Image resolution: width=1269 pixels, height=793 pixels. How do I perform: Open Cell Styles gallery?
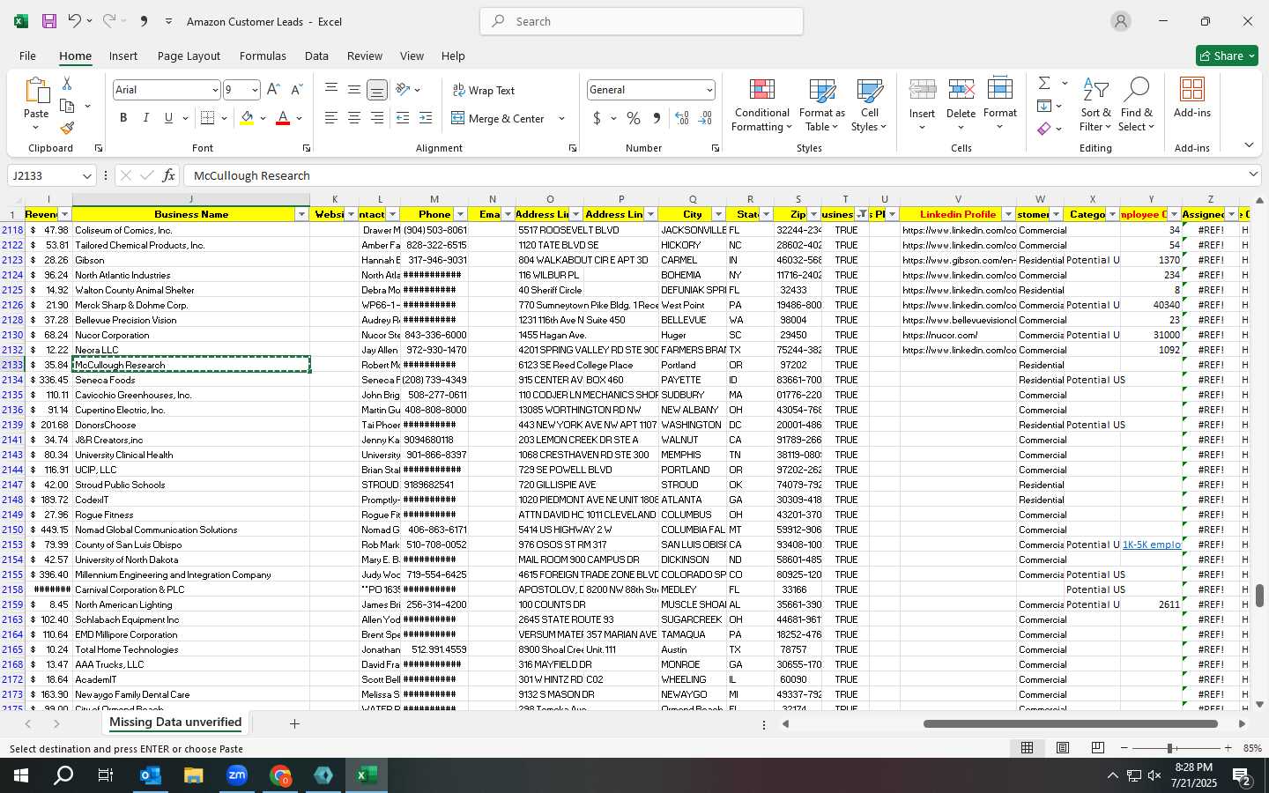(x=869, y=106)
